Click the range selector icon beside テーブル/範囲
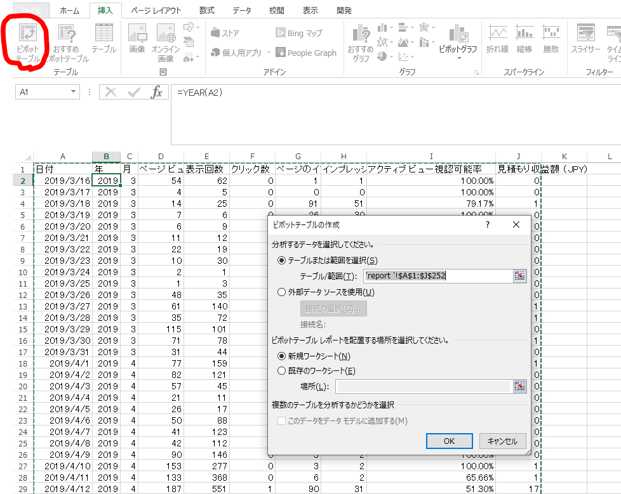The width and height of the screenshot is (621, 494). tap(519, 276)
